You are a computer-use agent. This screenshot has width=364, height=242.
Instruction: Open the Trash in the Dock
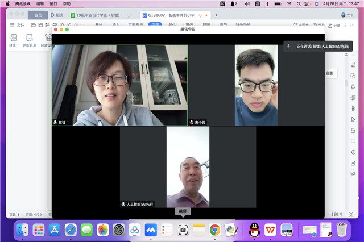(341, 230)
